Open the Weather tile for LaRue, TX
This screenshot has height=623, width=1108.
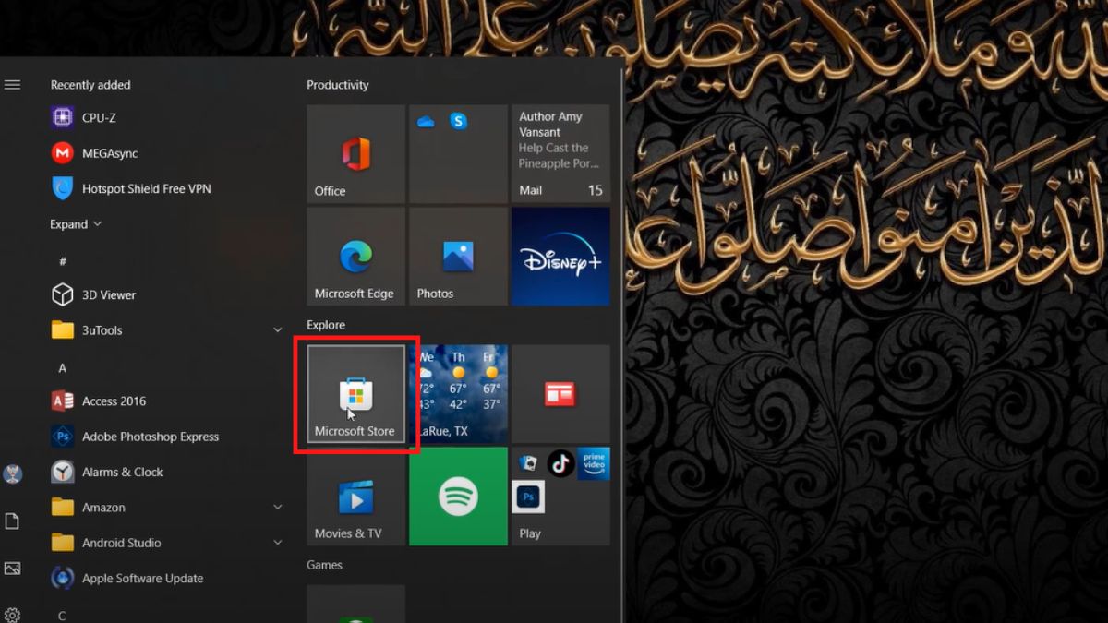tap(458, 394)
